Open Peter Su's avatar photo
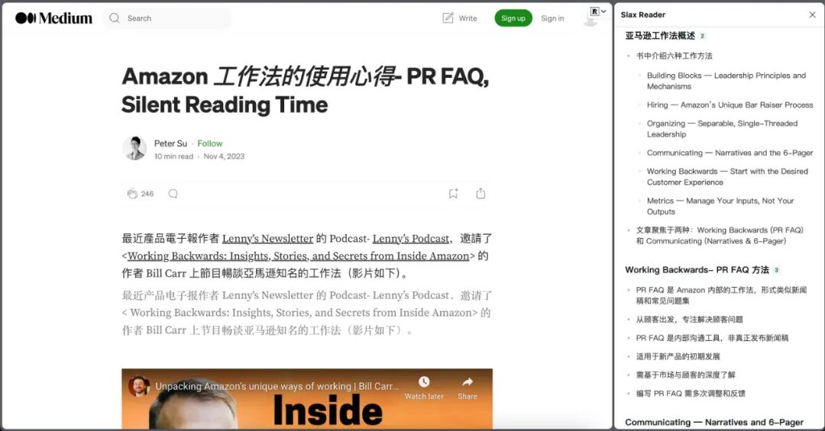Screen dimensions: 825x431 tap(134, 148)
